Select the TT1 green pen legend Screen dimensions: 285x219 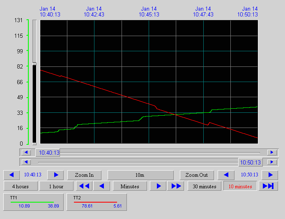point(33,202)
